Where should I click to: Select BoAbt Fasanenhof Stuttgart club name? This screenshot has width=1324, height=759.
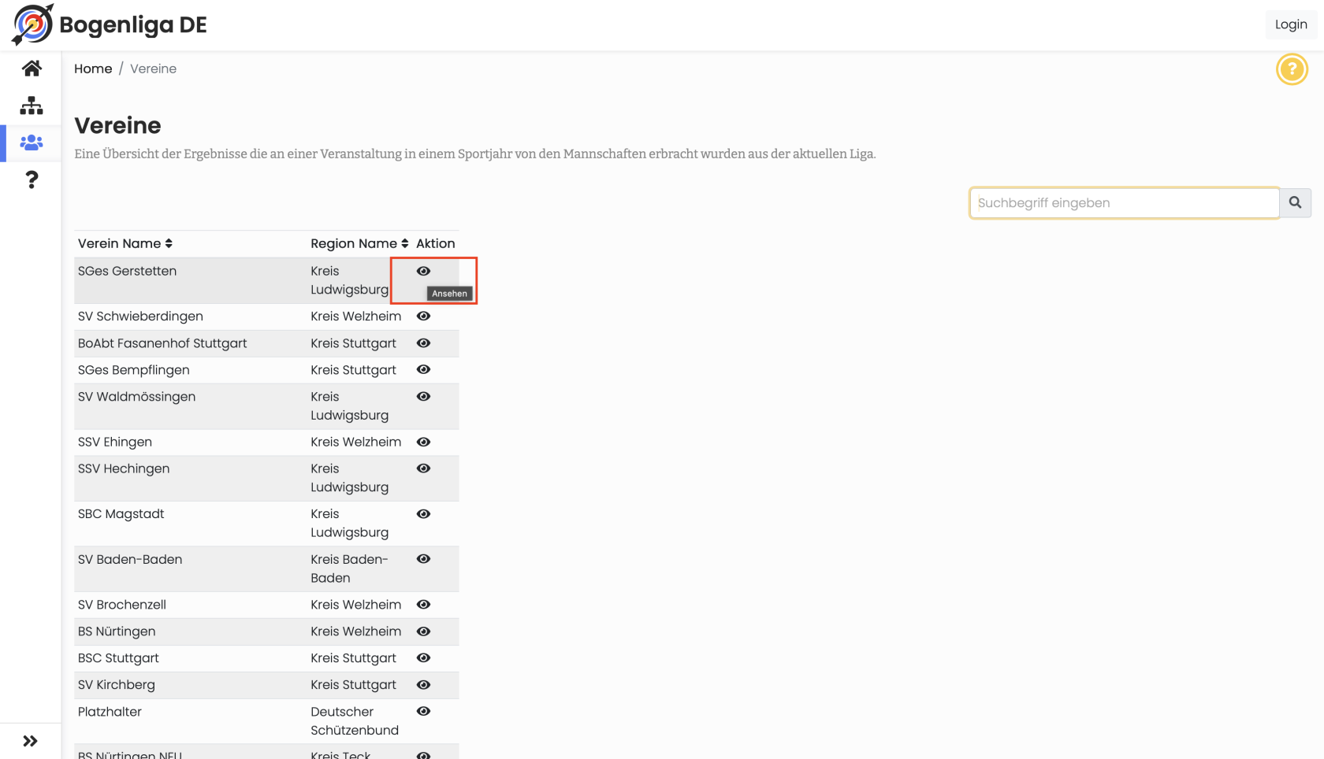162,342
